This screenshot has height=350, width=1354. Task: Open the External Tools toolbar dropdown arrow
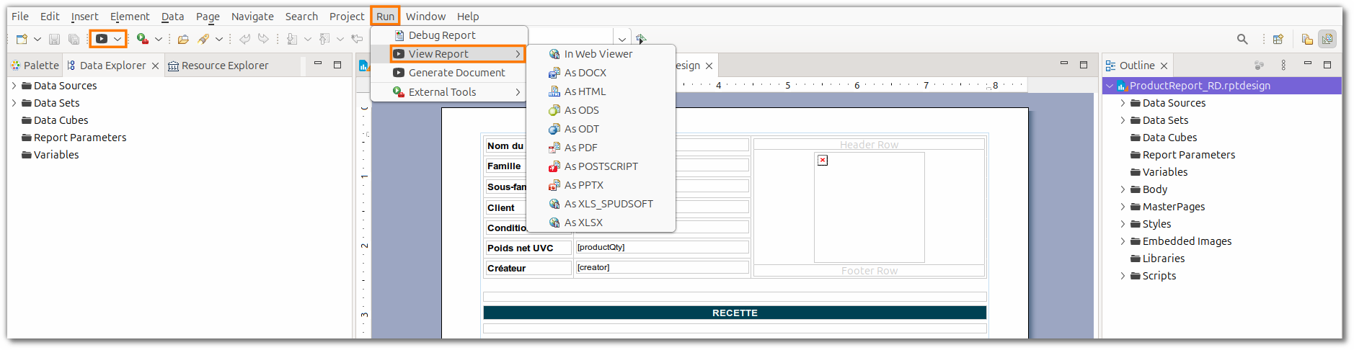pos(159,39)
